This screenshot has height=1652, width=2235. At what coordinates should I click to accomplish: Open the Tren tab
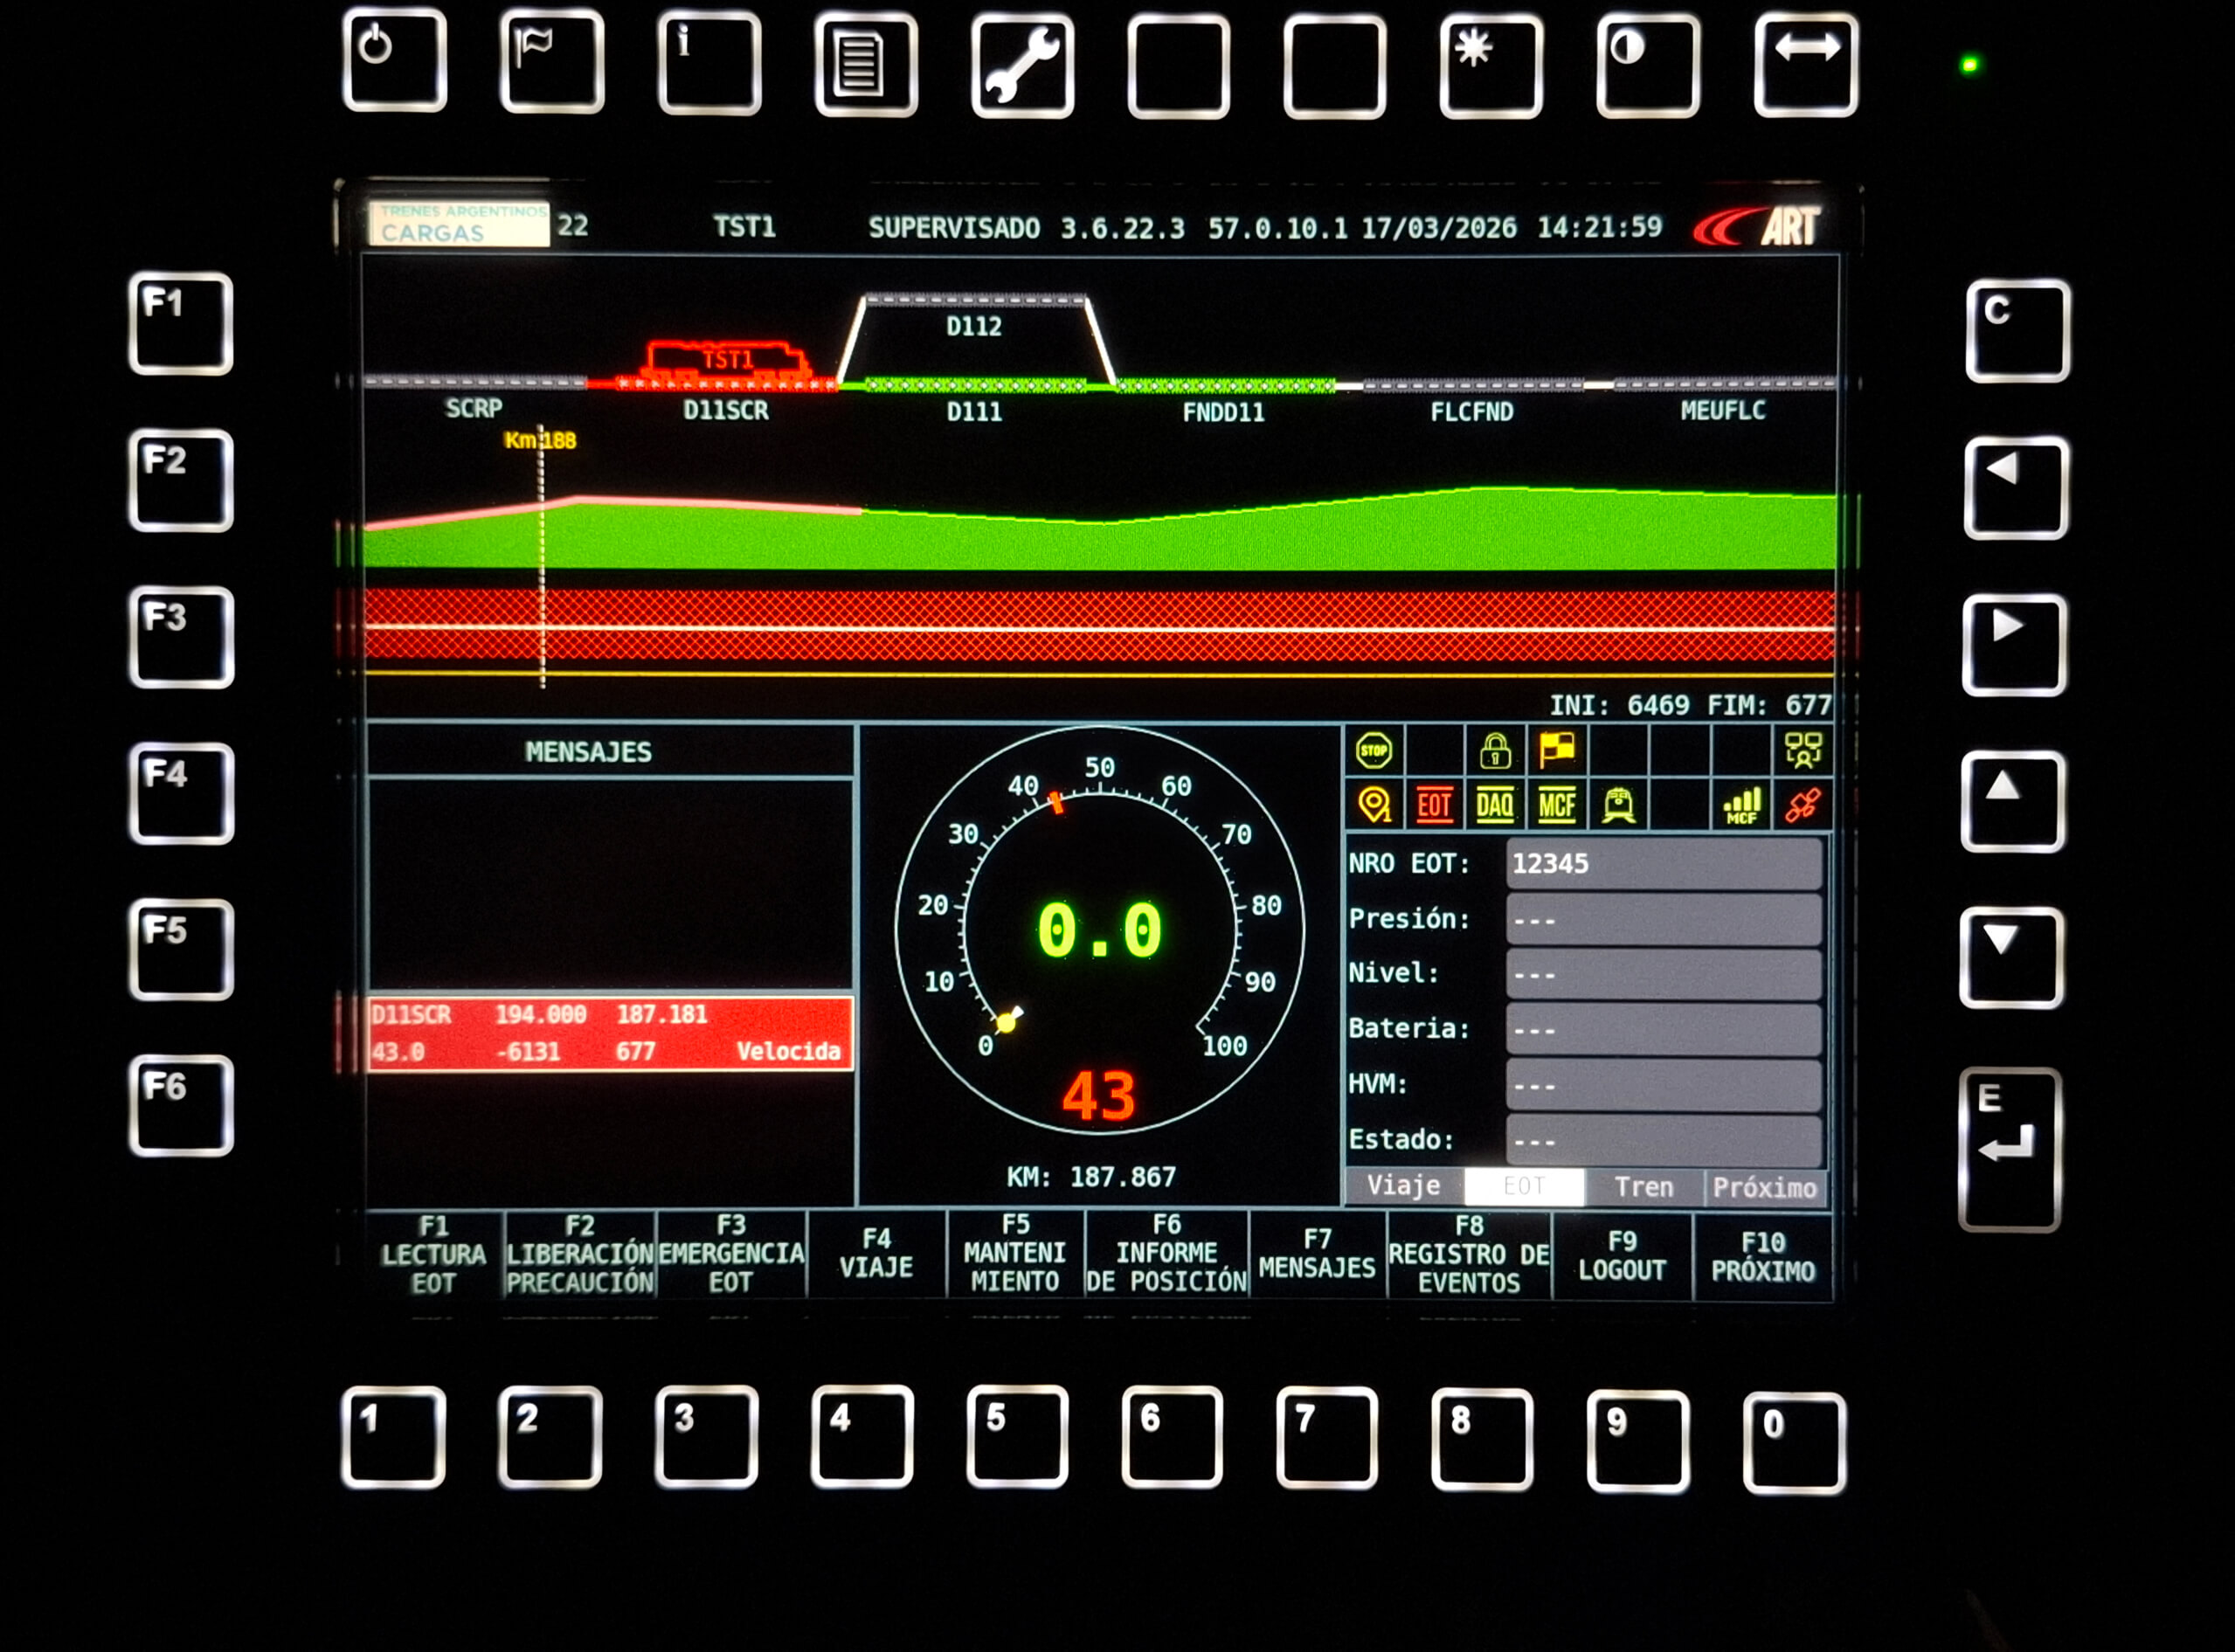pos(1643,1187)
